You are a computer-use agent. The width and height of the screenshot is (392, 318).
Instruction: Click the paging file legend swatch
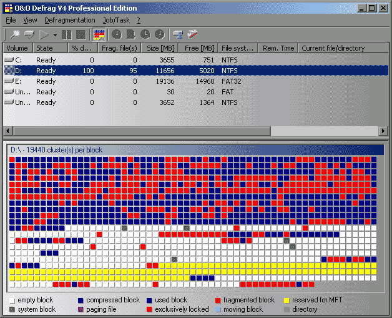[81, 309]
